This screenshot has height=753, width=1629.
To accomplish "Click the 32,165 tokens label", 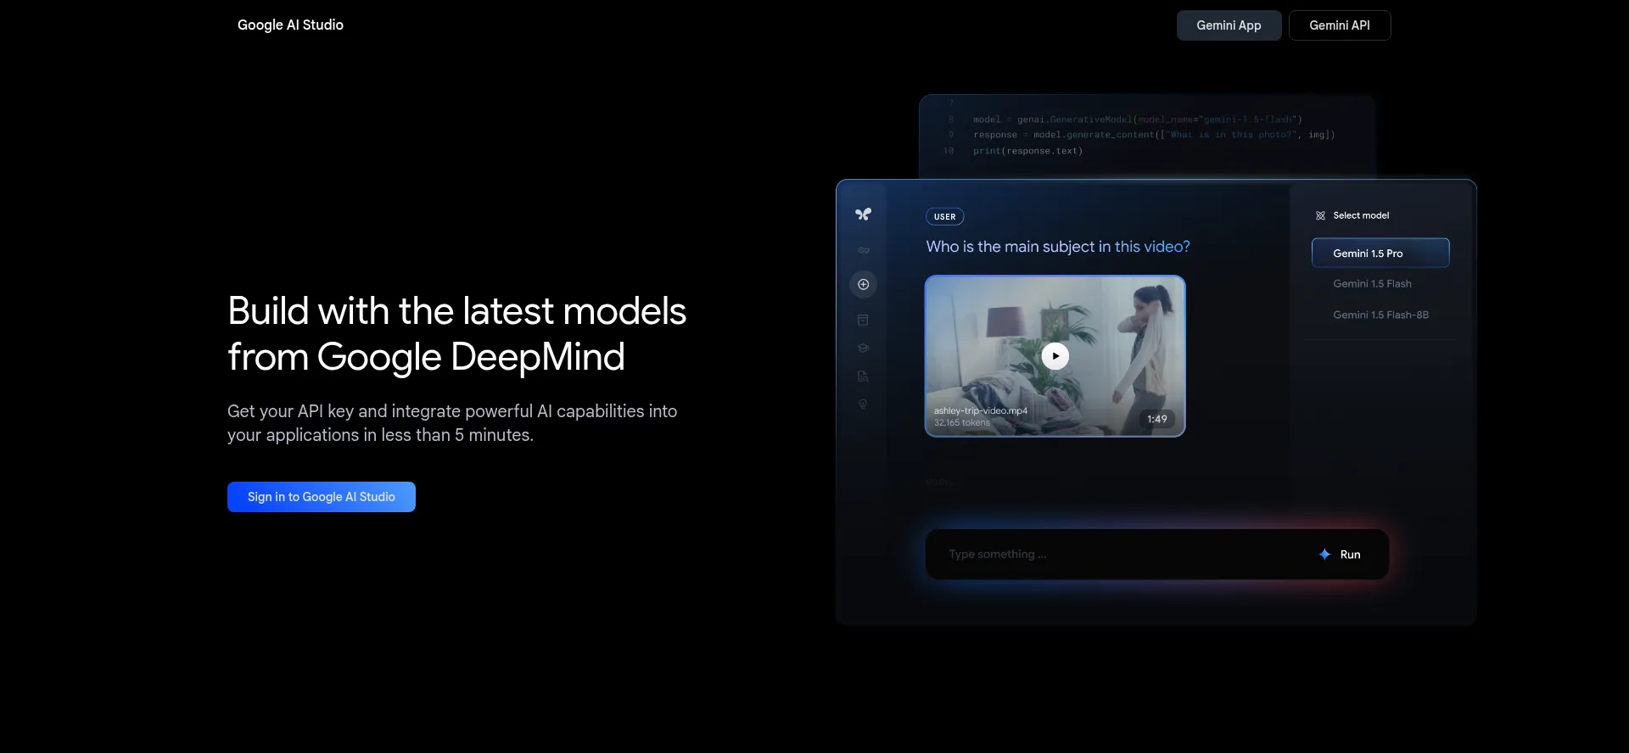I will click(962, 422).
